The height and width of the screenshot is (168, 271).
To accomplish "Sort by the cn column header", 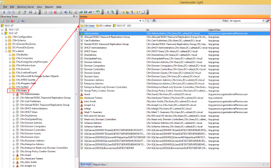I will (x=114, y=30).
